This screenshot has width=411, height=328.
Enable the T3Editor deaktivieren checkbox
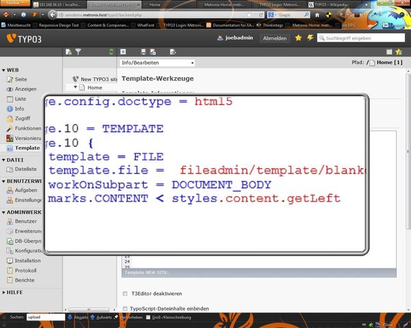(125, 294)
